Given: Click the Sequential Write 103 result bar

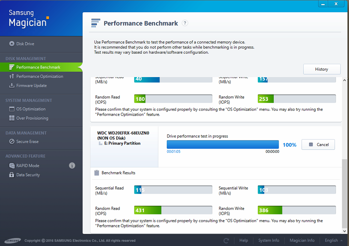Looking at the screenshot, I should [x=297, y=190].
